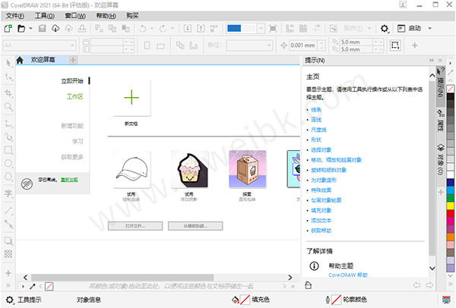
Task: Select 工作区 in welcome sidebar
Action: [x=74, y=96]
